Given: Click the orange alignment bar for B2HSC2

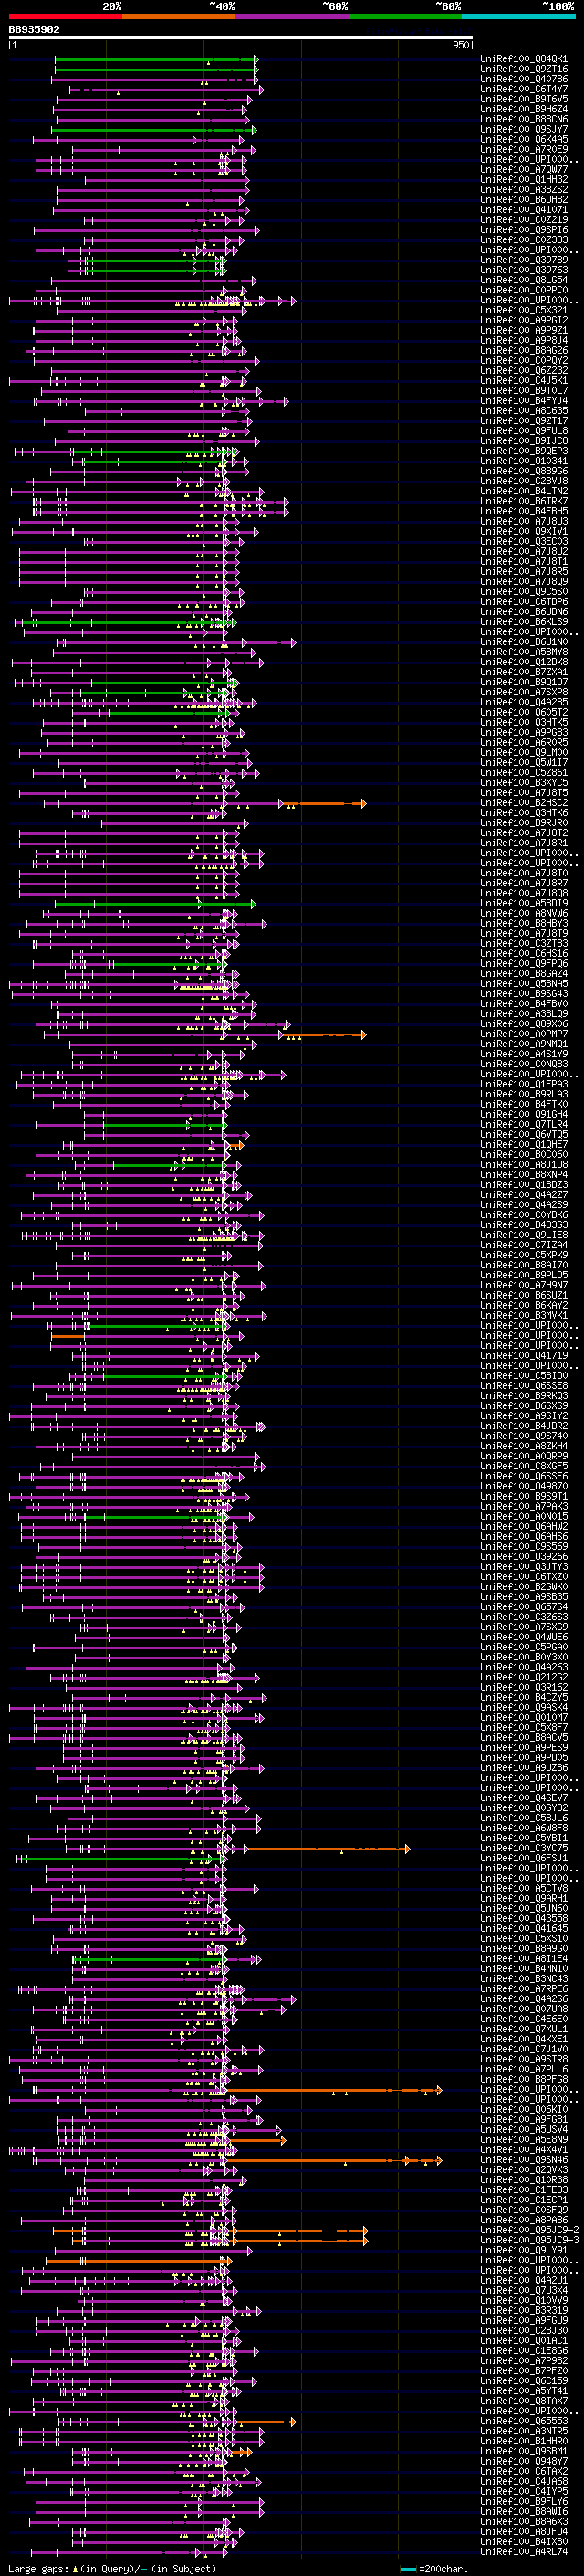Looking at the screenshot, I should pos(321,803).
